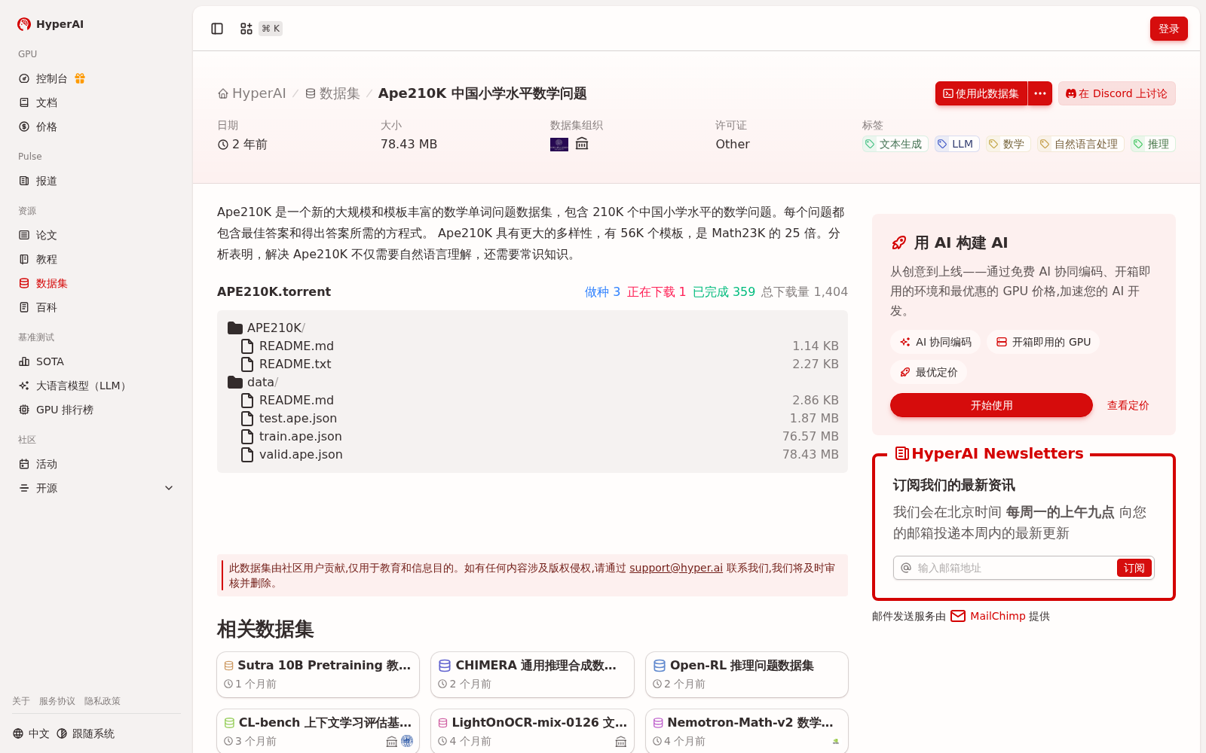Open 跟随系统 theme selector

85,733
